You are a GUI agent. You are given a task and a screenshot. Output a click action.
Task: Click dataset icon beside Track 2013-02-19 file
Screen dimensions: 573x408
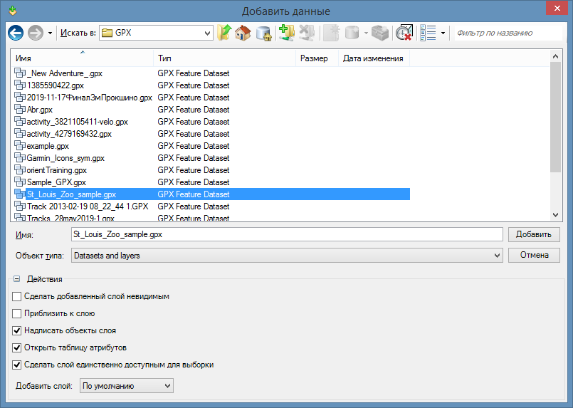20,206
